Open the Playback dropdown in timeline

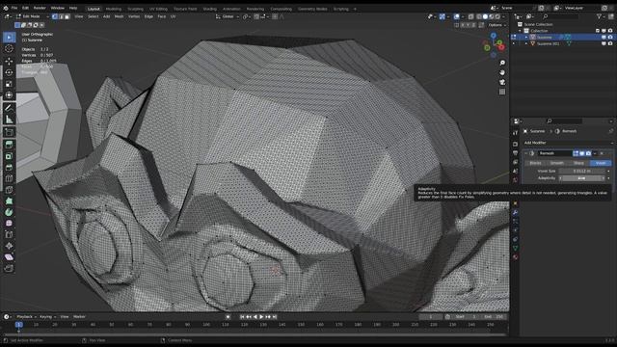click(x=26, y=317)
